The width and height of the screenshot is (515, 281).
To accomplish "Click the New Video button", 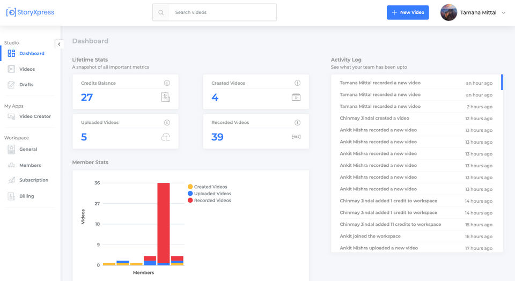I will pos(408,12).
